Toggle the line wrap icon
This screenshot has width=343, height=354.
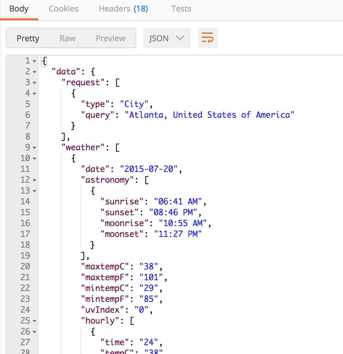(x=208, y=38)
